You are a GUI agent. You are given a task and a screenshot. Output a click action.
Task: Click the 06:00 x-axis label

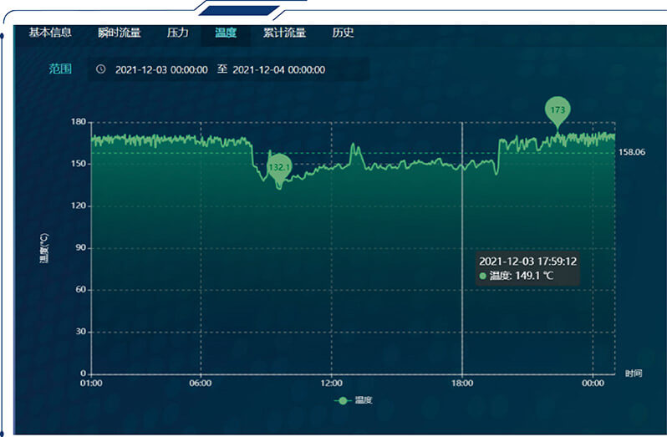click(201, 384)
